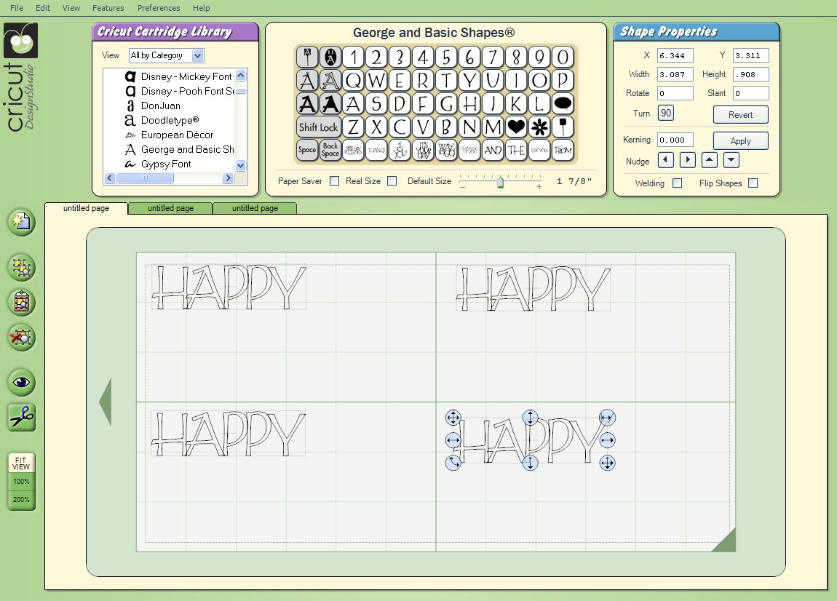Enable the Flip Shapes checkbox
The height and width of the screenshot is (601, 837).
753,183
